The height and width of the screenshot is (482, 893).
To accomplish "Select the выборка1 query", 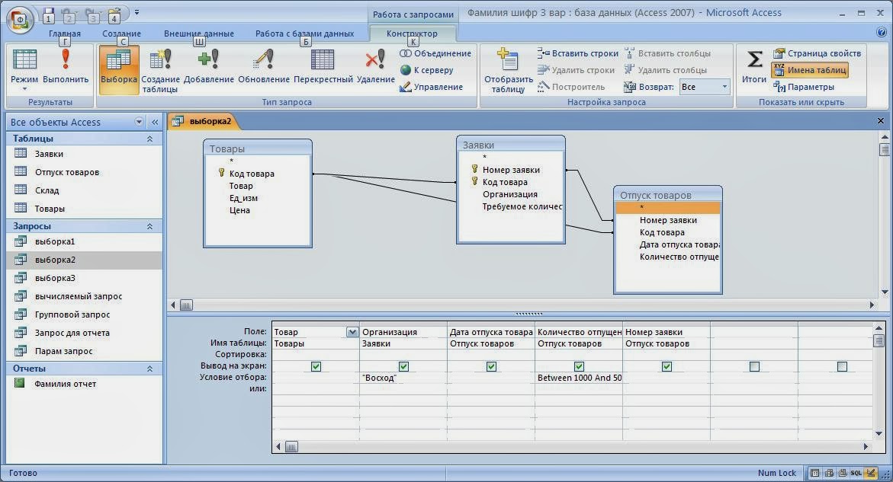I will click(85, 241).
